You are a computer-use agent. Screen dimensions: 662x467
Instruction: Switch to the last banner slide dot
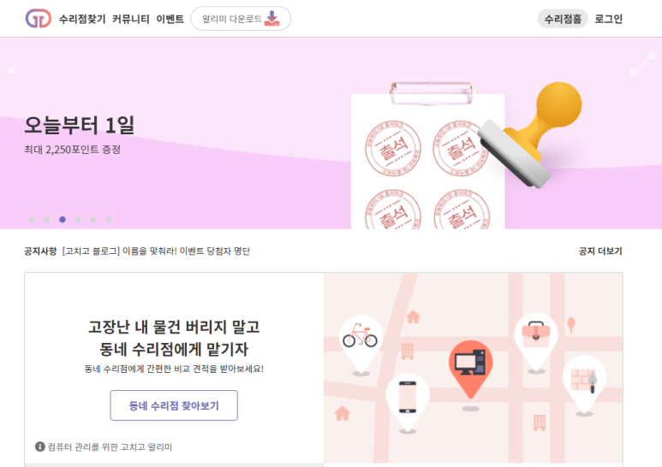coord(108,219)
